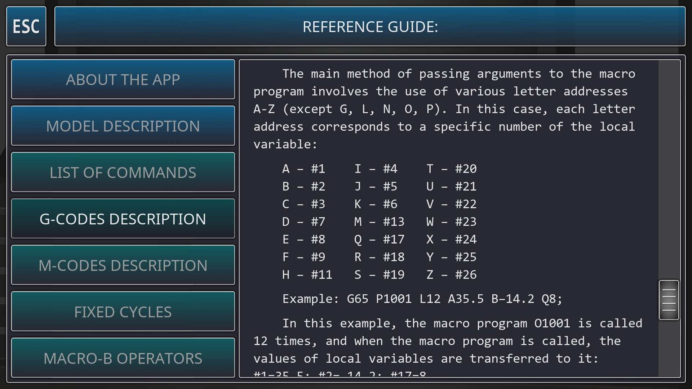Select G-Codes Description menu item
Screen dimensions: 692x389
123,219
